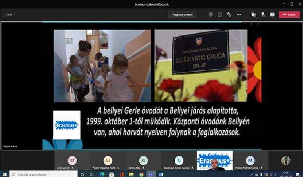The image size is (303, 177).
Task: Click the taskbar clock and date
Action: pyautogui.click(x=286, y=175)
